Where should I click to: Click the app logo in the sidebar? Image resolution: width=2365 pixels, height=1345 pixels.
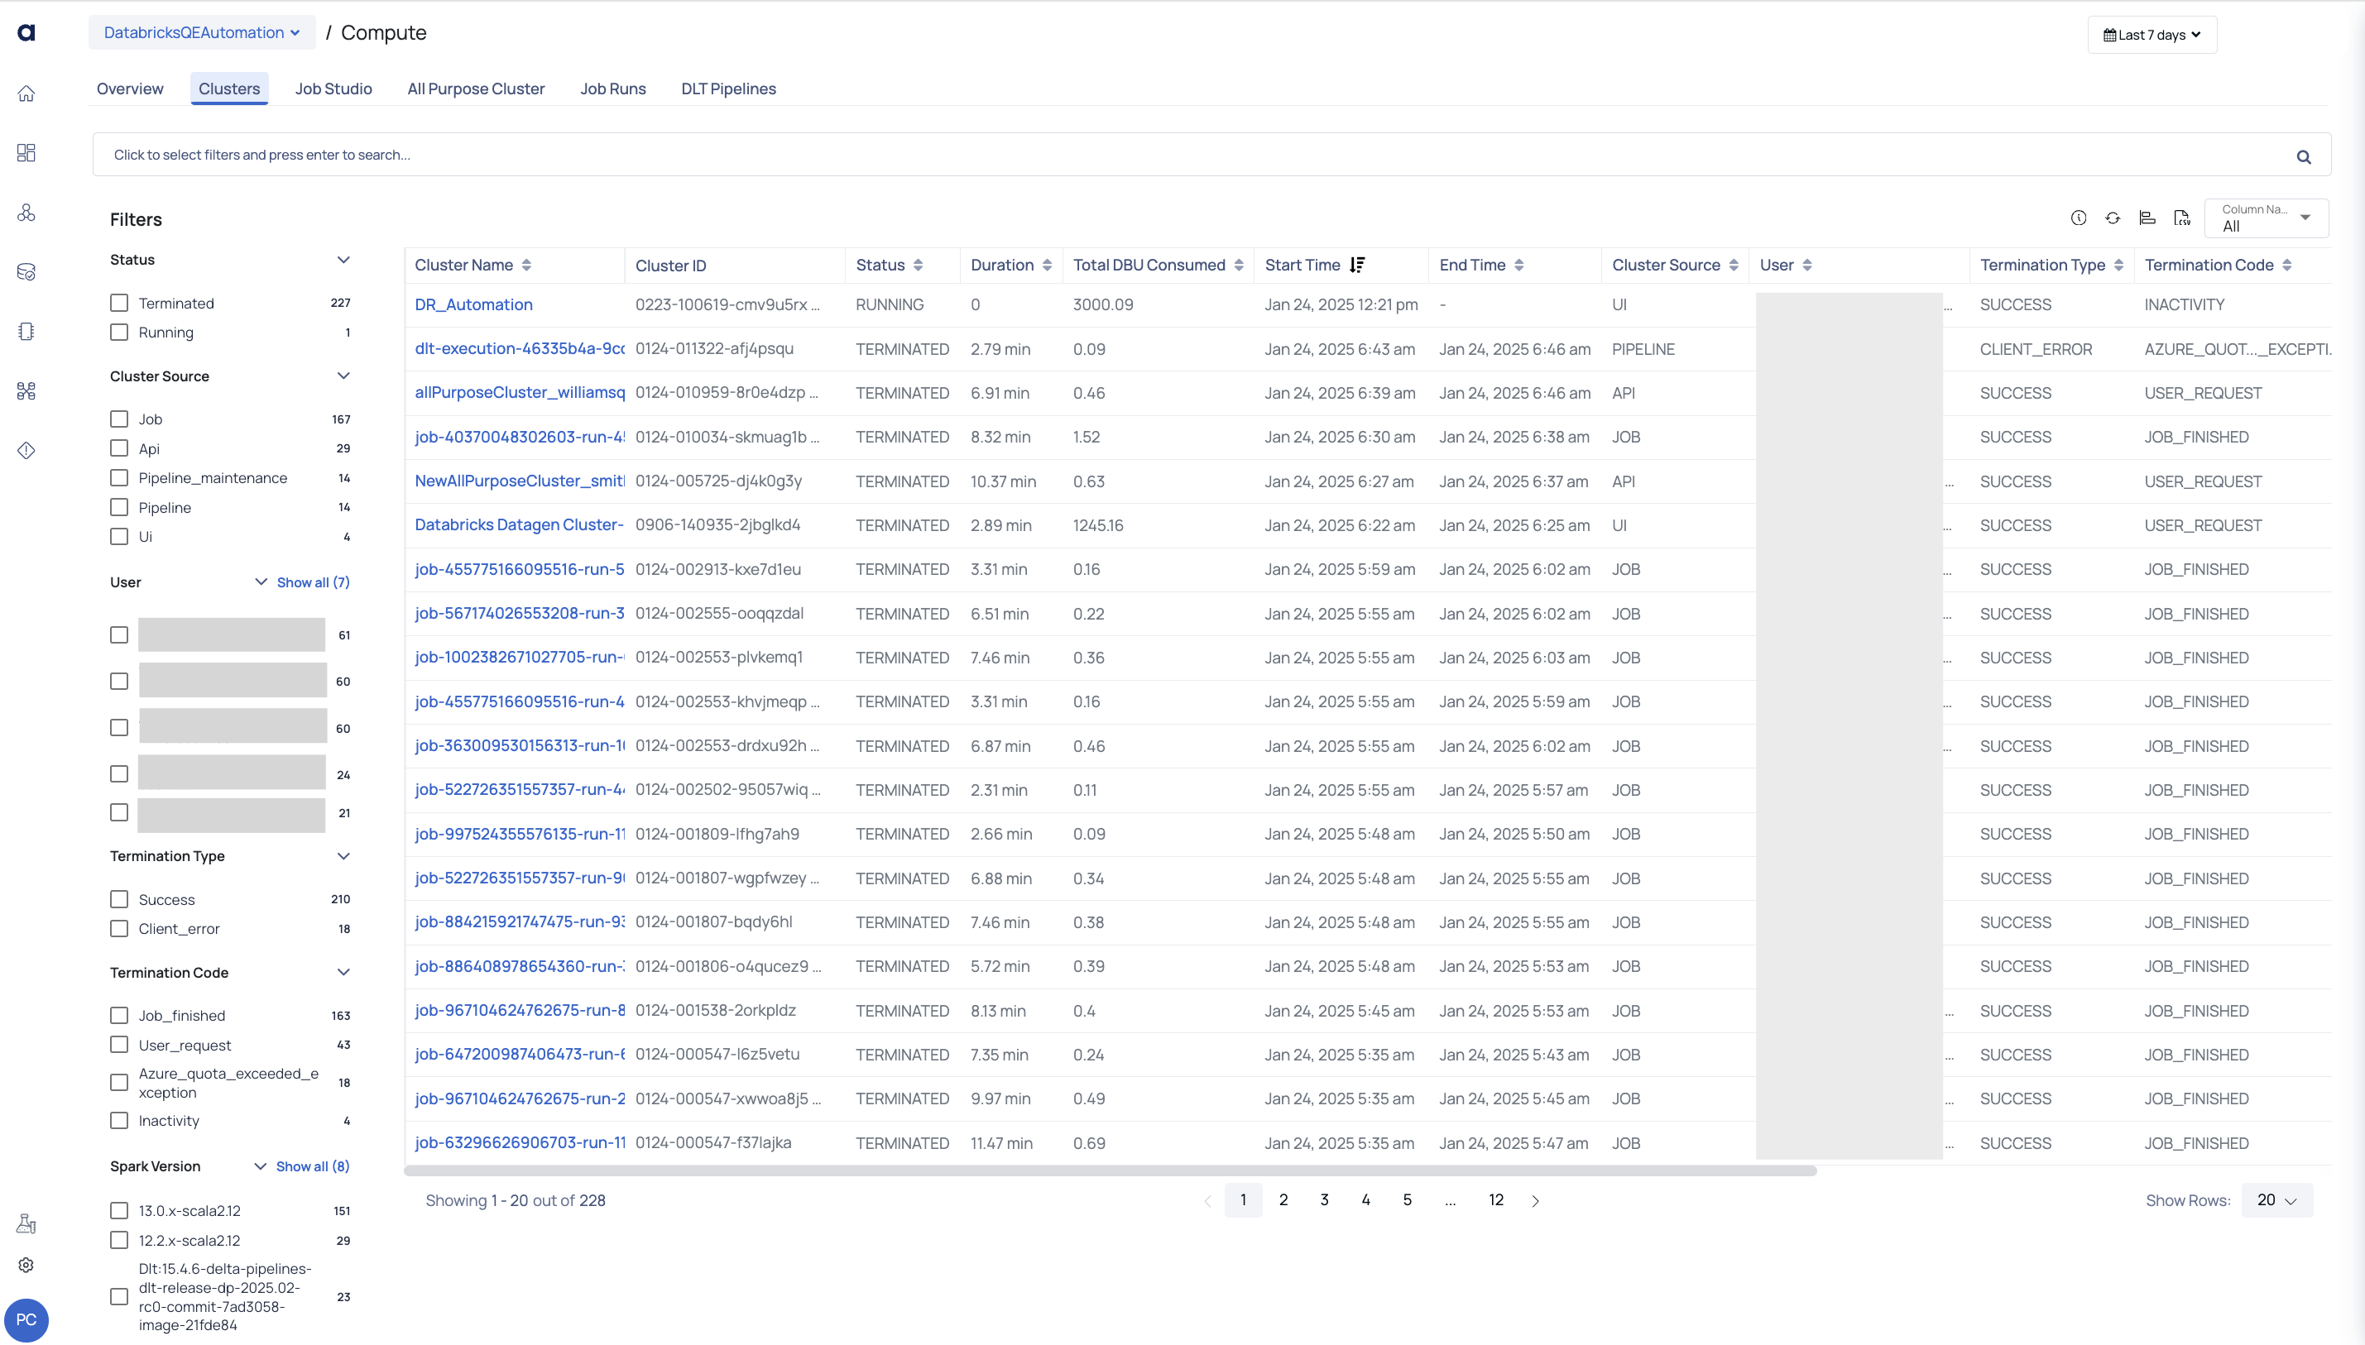[26, 33]
